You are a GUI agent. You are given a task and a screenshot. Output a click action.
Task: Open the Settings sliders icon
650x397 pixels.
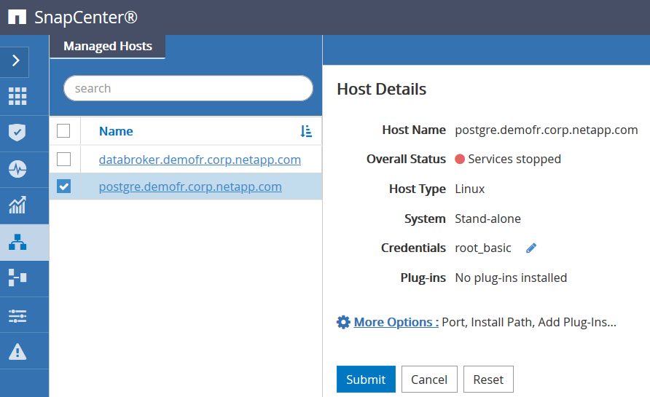click(x=17, y=315)
